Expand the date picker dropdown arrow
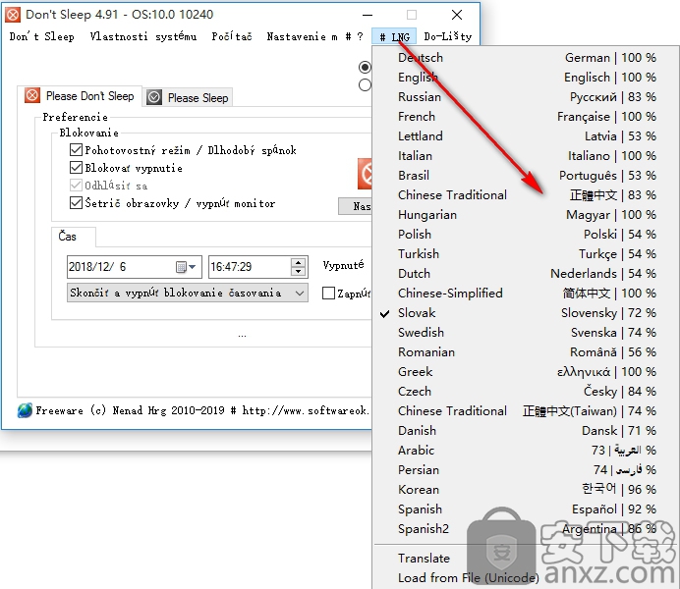Viewport: 680px width, 589px height. [x=193, y=267]
